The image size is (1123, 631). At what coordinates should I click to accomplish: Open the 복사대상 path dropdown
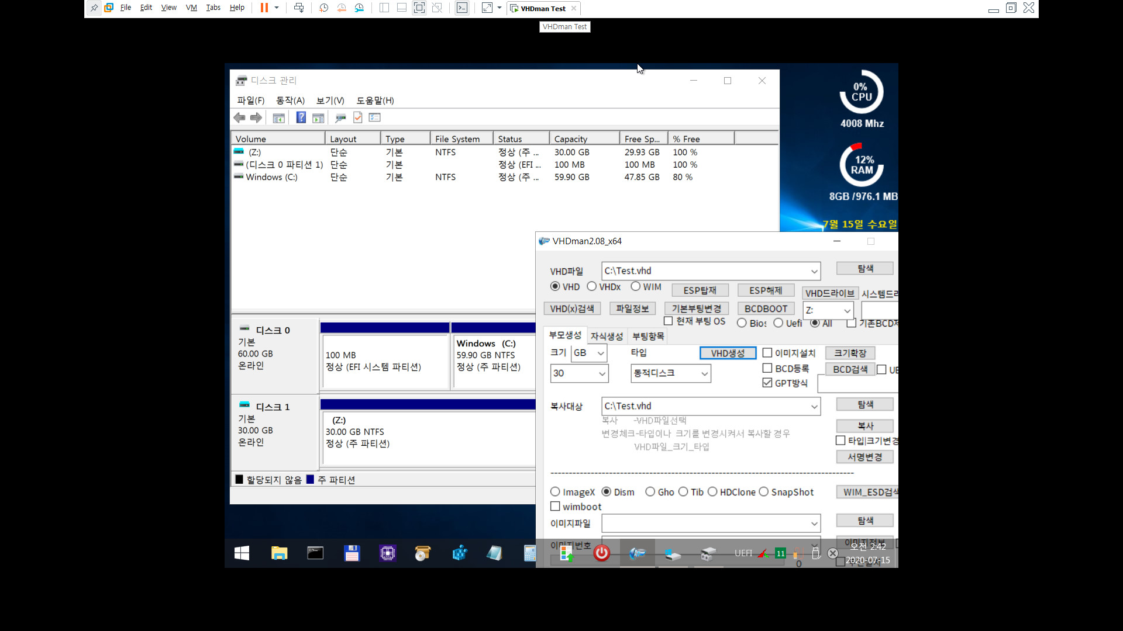click(x=814, y=406)
